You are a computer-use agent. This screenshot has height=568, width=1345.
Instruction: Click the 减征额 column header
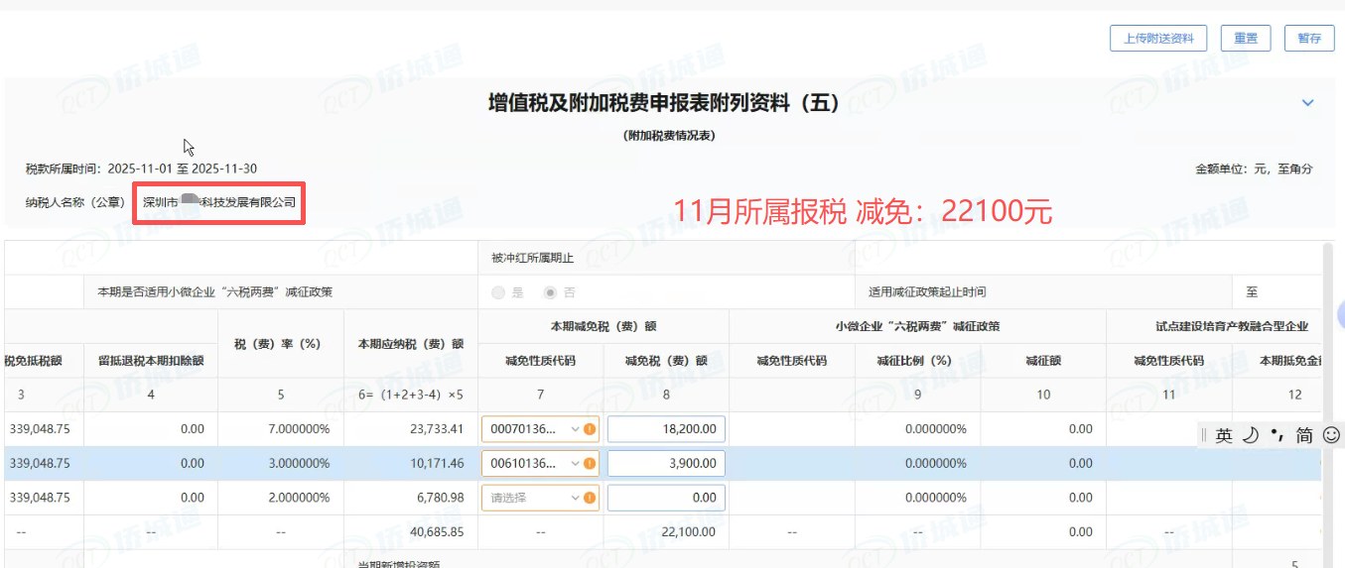[1043, 360]
